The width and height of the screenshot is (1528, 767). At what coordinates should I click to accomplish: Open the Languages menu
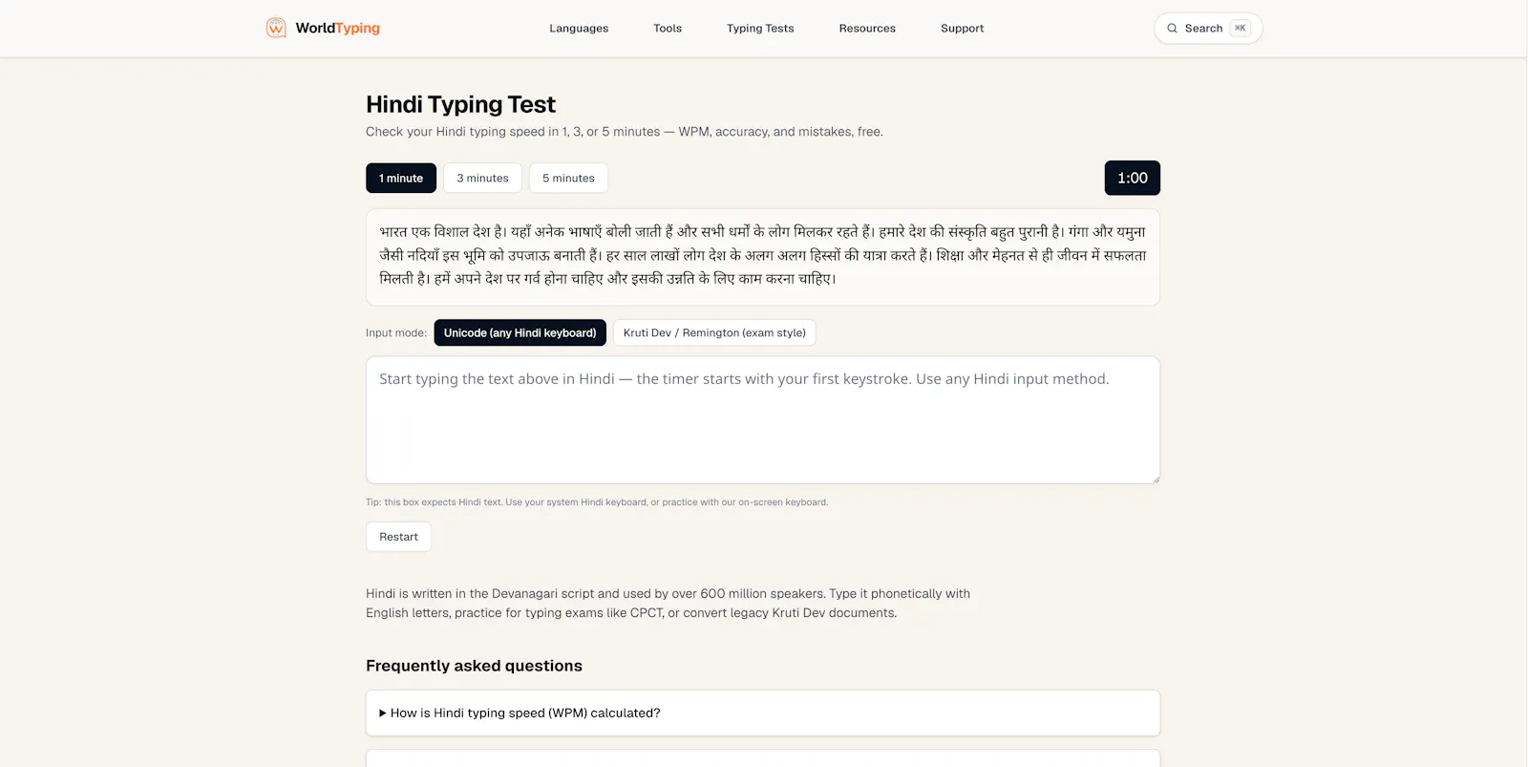click(579, 29)
